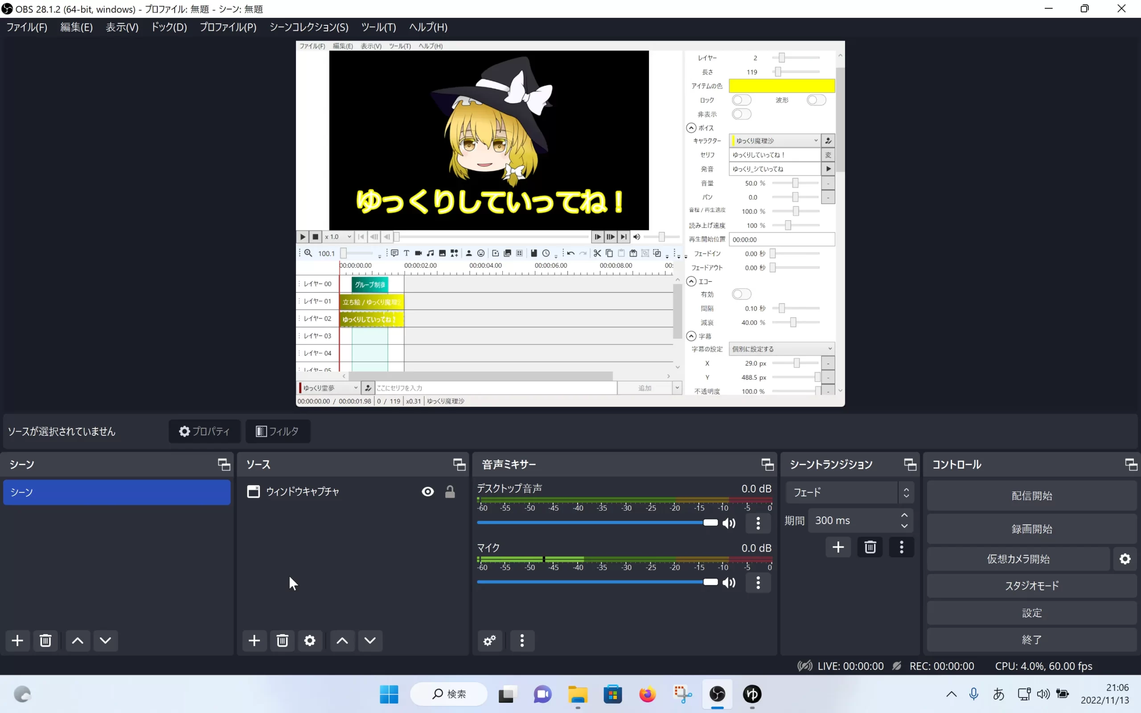Image resolution: width=1141 pixels, height=713 pixels.
Task: Open Desktop Audio options three-dots
Action: (758, 523)
